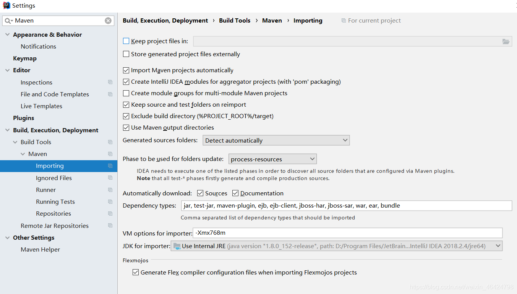
Task: Clear the Maven search field
Action: pos(108,21)
